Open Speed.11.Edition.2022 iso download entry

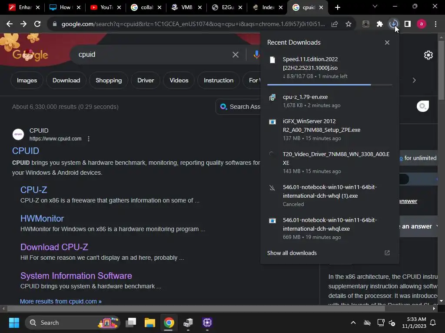[329, 68]
